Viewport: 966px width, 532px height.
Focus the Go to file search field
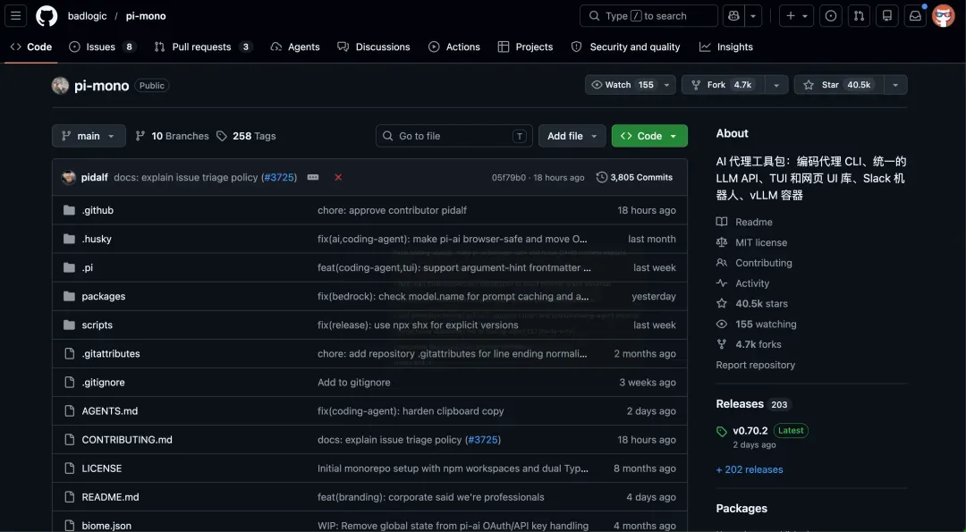click(454, 136)
